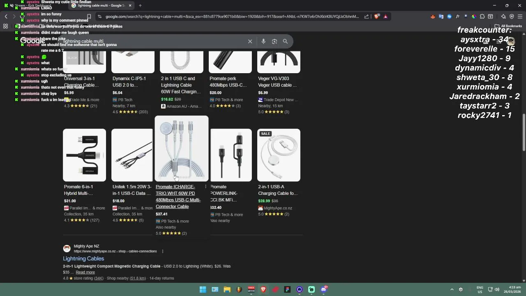Open more options for the Promate ICHARGE-TRIO listing

click(205, 187)
